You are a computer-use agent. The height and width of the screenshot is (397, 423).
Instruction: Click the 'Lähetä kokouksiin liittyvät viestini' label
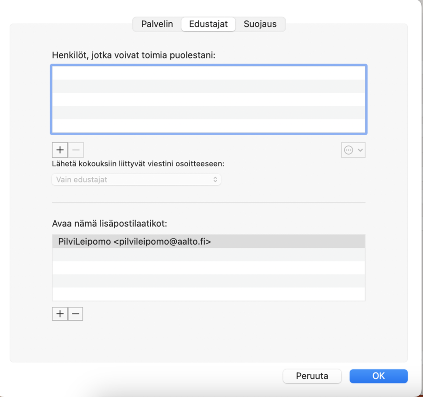tap(138, 164)
